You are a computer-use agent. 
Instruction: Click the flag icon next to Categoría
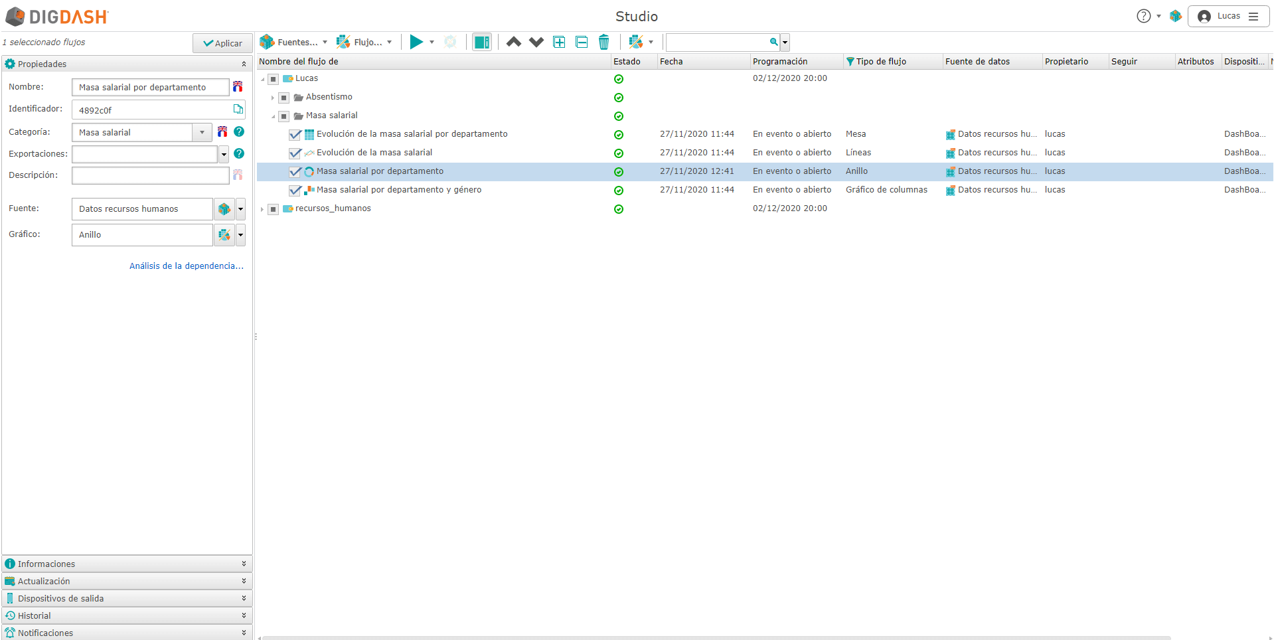pos(222,131)
